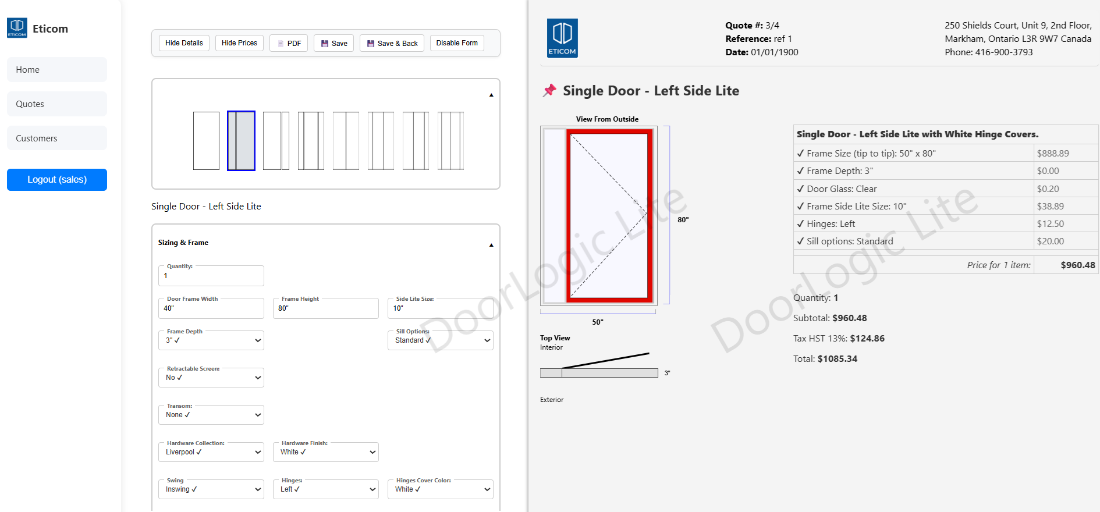Pick the plain double door layout
The width and height of the screenshot is (1100, 512).
pos(346,141)
